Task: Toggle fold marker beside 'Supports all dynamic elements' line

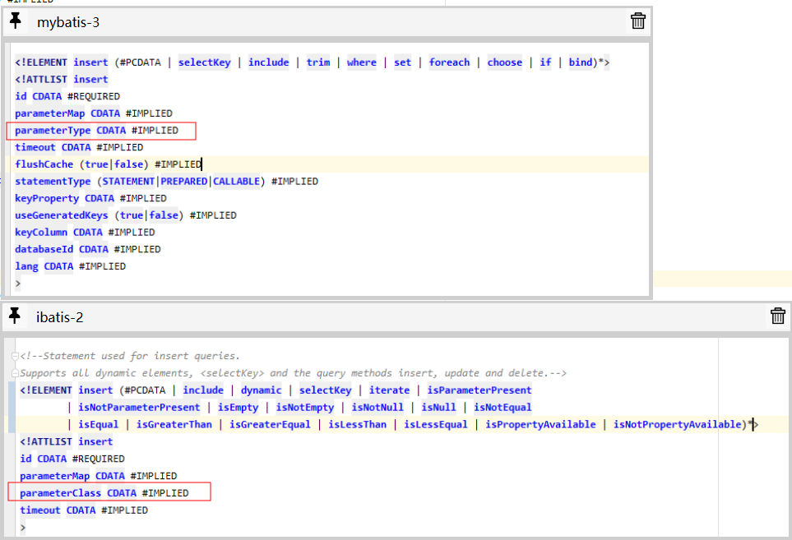Action: point(15,373)
